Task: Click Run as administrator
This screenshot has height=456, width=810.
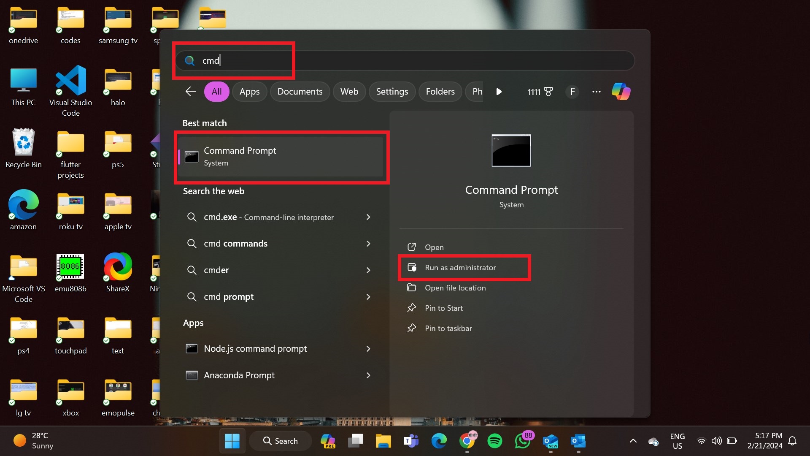Action: (460, 268)
